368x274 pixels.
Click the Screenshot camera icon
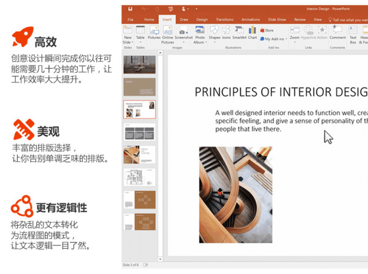click(x=182, y=32)
